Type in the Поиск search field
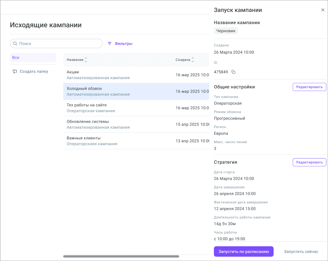This screenshot has width=328, height=261. click(x=59, y=44)
